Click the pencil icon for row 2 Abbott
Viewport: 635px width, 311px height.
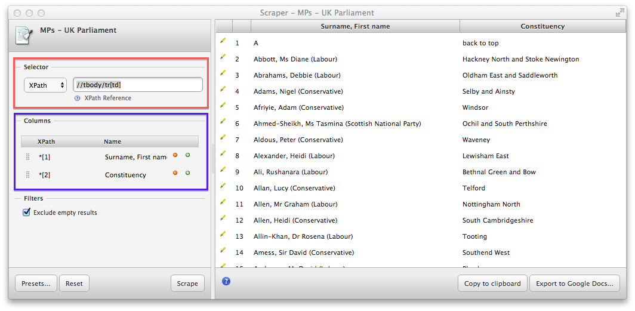tap(223, 57)
